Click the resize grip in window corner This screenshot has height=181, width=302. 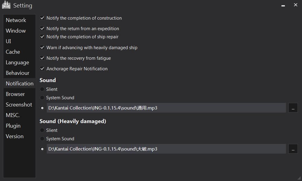[x=299, y=178]
